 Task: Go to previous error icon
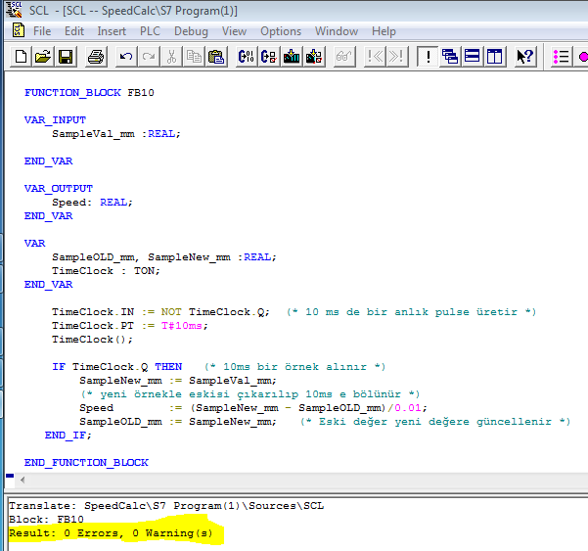[x=375, y=57]
